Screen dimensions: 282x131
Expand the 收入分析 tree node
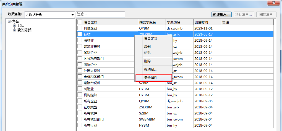[x=15, y=30]
